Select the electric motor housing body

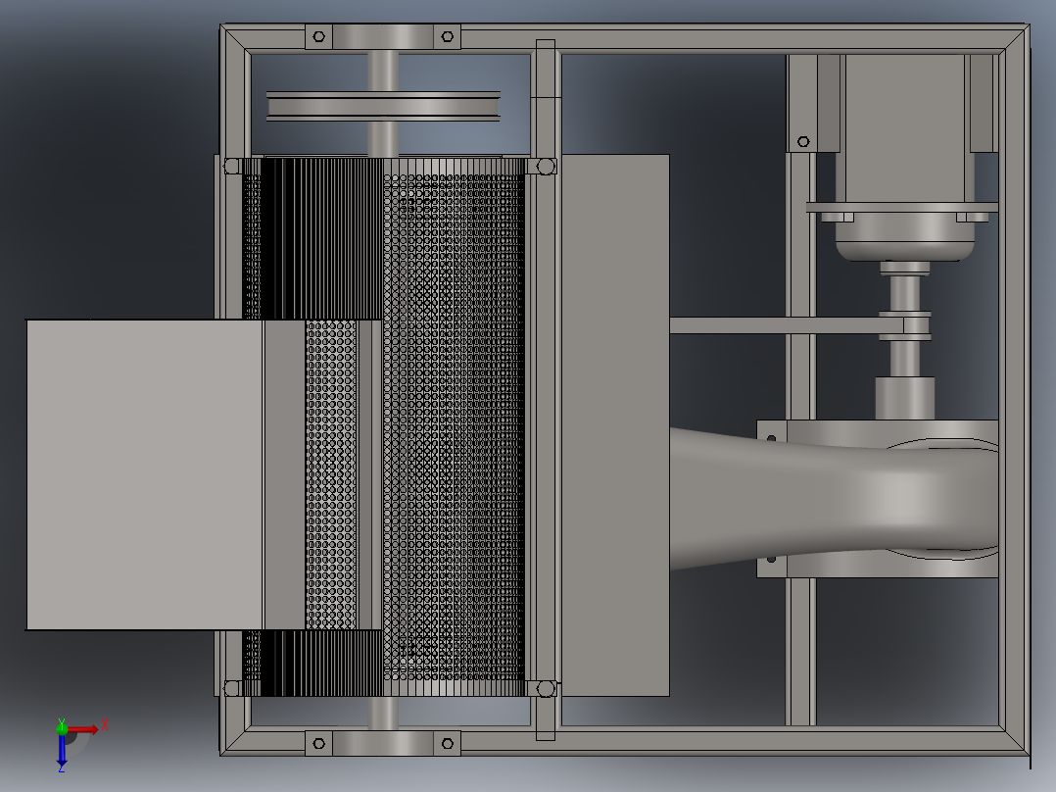[905, 128]
